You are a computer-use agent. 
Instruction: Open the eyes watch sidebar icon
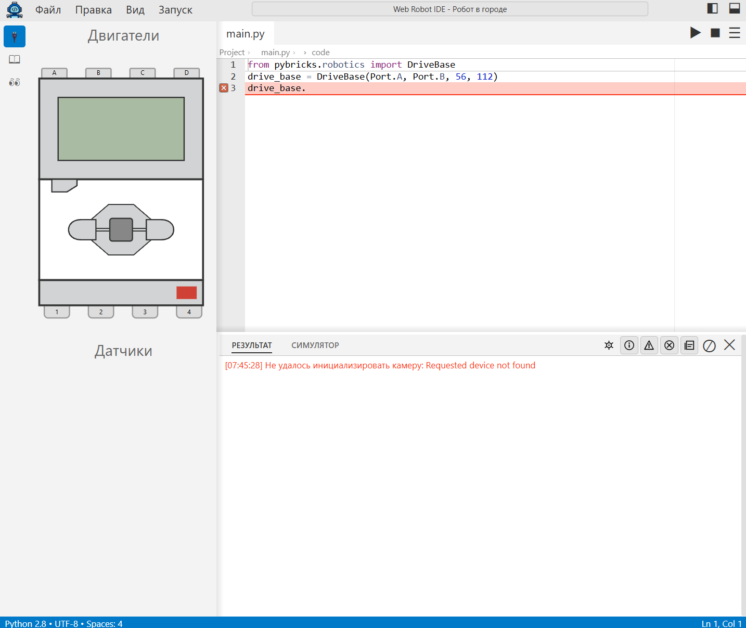click(x=15, y=82)
